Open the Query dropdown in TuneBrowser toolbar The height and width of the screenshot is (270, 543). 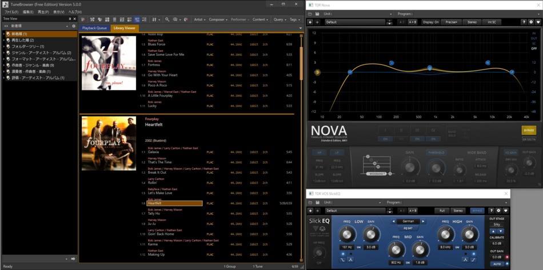click(280, 20)
